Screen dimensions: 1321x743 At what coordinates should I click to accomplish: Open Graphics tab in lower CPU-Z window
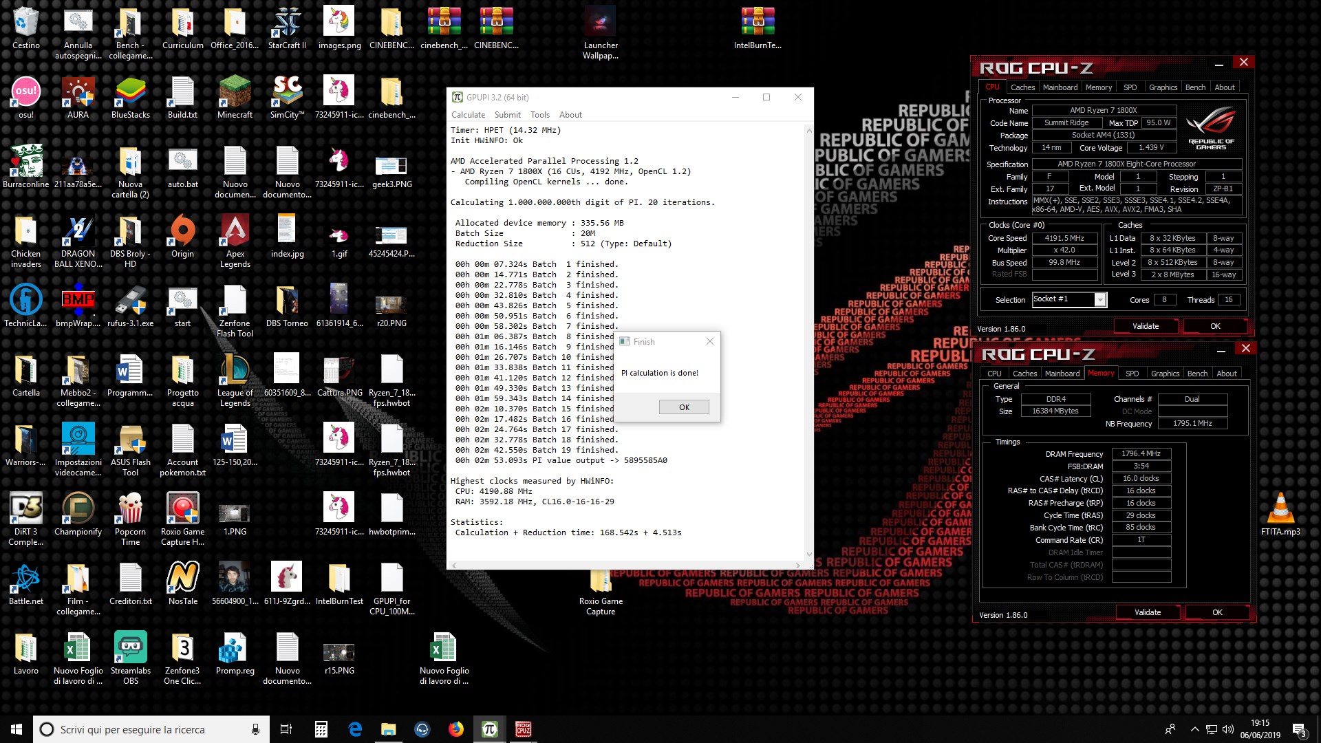pyautogui.click(x=1165, y=374)
